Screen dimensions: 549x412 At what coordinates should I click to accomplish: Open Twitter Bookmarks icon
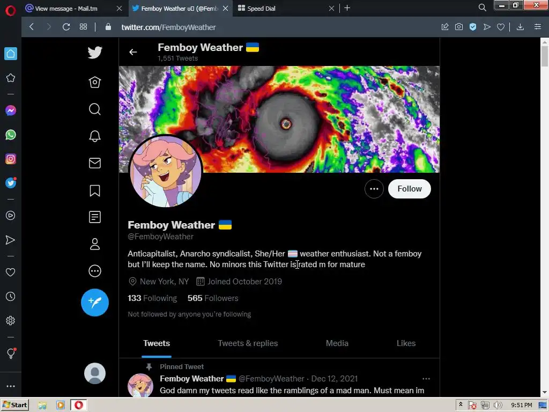[x=95, y=190]
